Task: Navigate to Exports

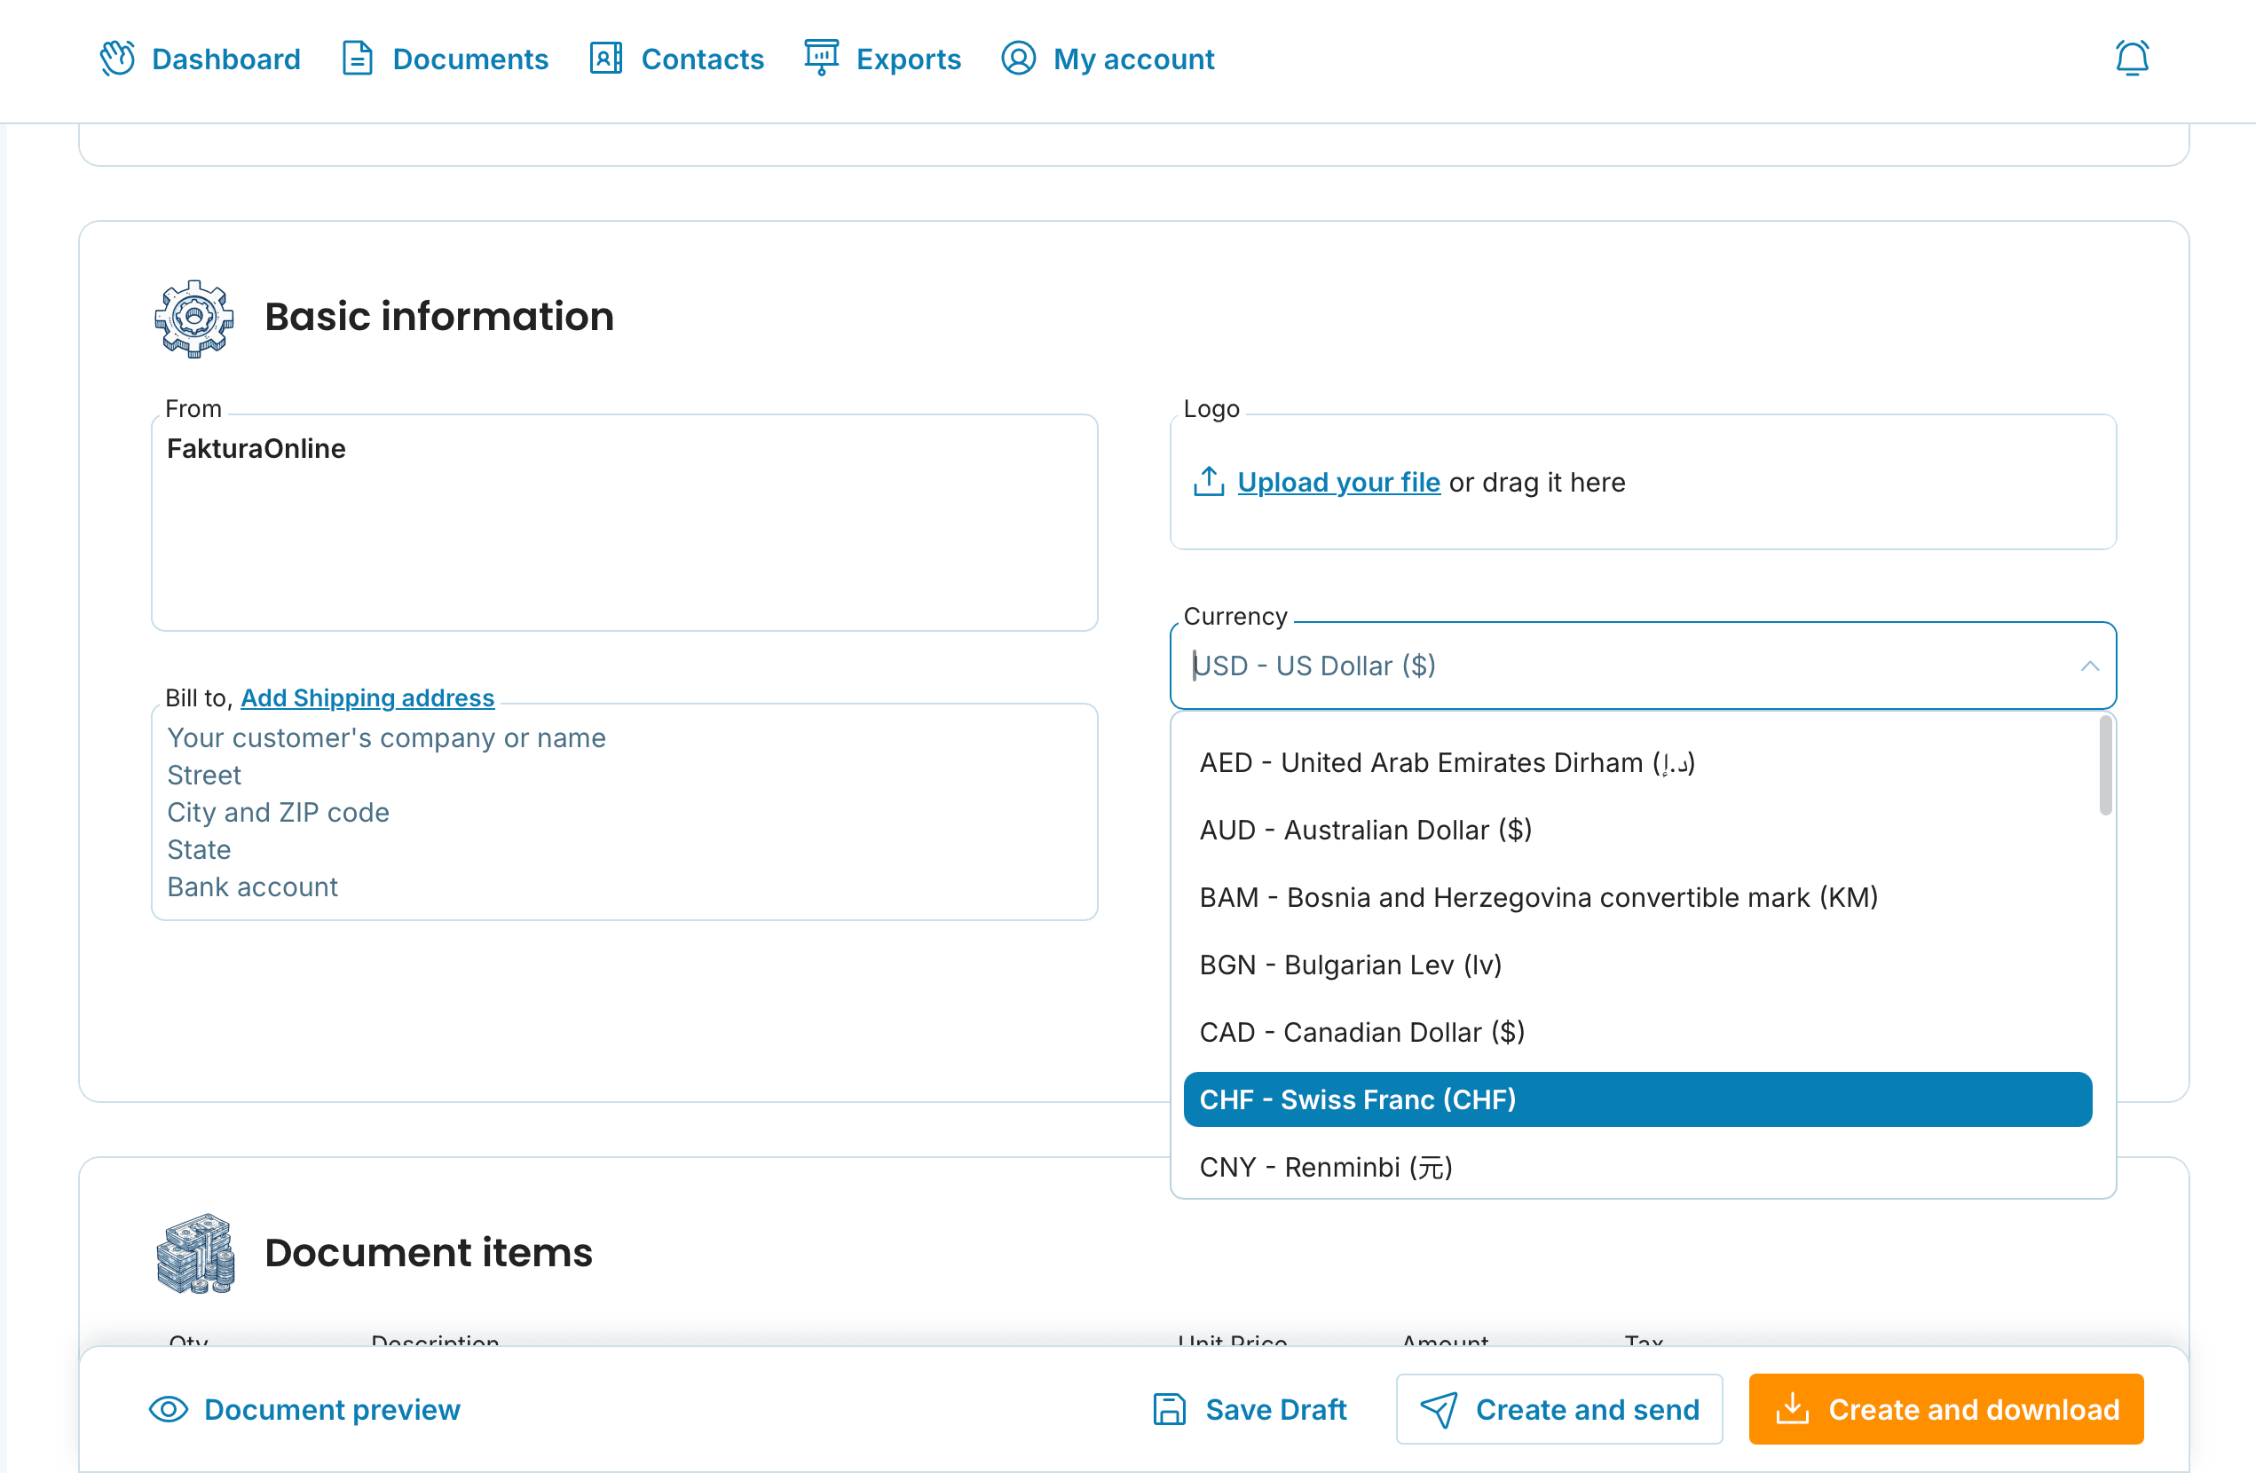Action: (881, 59)
